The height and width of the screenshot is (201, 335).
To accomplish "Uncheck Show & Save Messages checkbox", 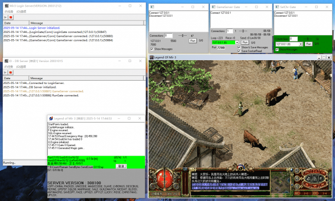I will click(x=239, y=48).
